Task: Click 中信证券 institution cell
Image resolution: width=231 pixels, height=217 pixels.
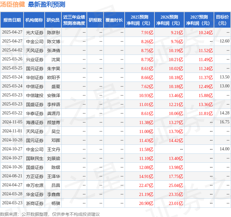Action: pyautogui.click(x=35, y=86)
